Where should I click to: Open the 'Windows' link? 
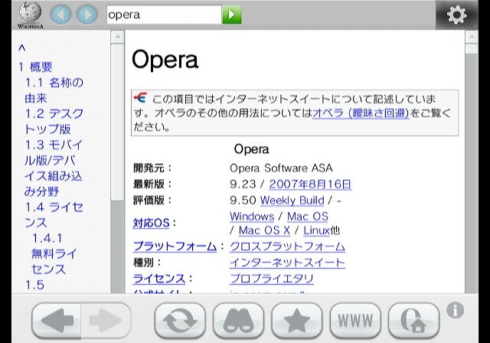252,216
